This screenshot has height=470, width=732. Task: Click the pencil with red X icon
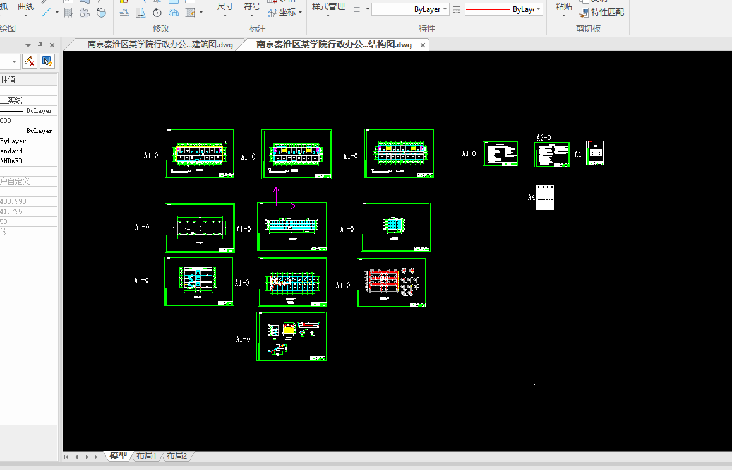pyautogui.click(x=30, y=61)
